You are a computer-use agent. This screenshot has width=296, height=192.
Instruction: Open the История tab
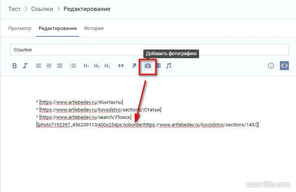(94, 28)
